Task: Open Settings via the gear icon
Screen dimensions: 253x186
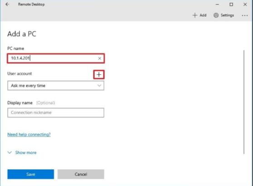Action: coord(216,15)
